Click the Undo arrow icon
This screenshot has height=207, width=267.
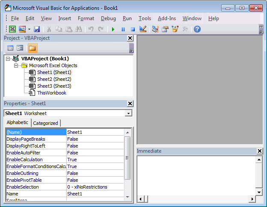[91, 29]
